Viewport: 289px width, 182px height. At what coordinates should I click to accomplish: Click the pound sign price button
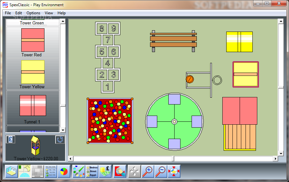[10, 139]
